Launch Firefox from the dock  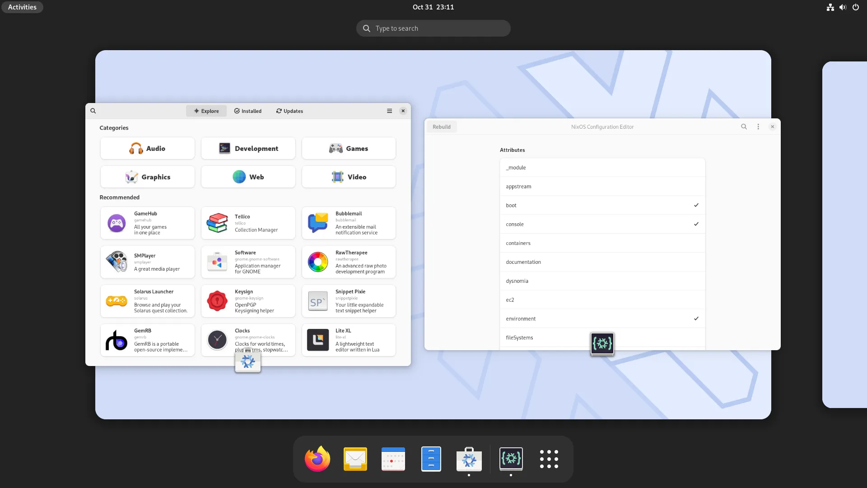[x=317, y=459]
